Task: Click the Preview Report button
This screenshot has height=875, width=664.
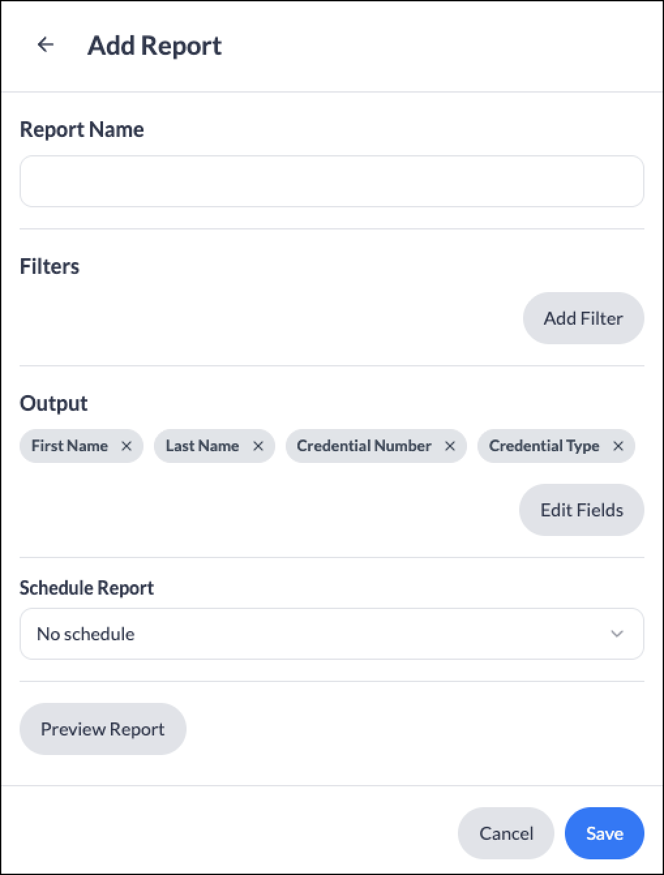Action: (x=103, y=729)
